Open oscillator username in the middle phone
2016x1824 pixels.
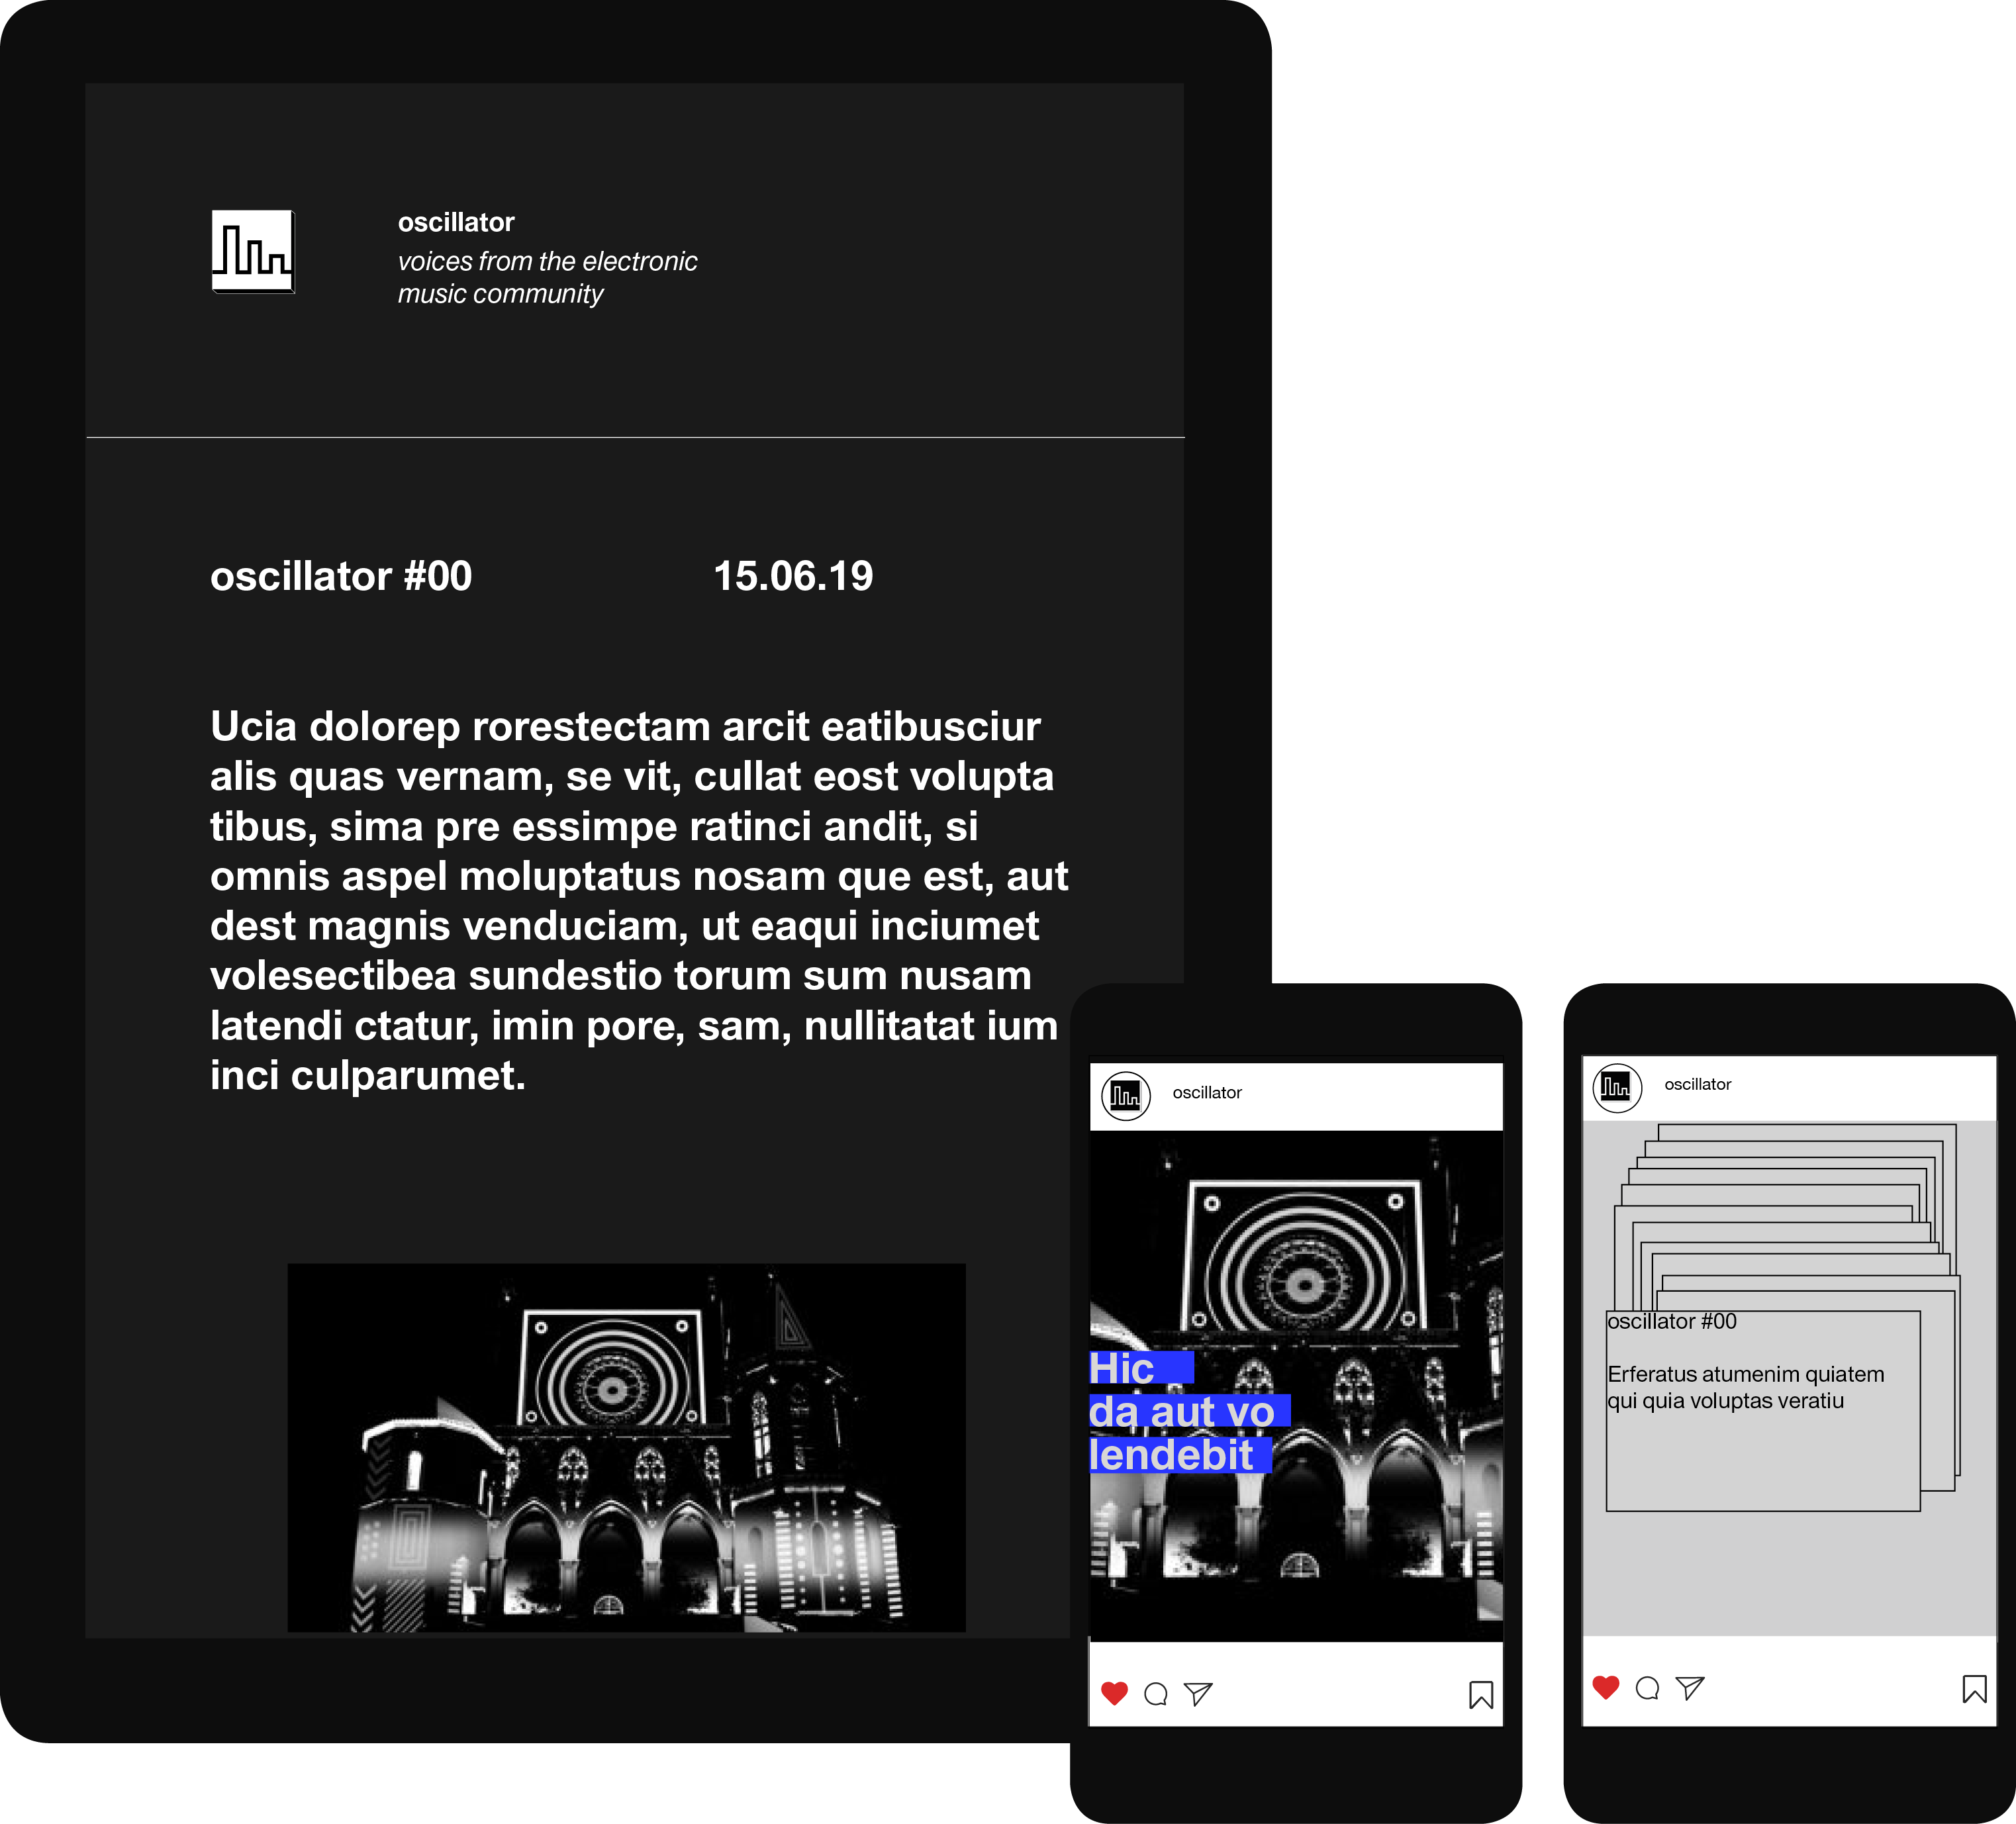tap(1207, 1092)
